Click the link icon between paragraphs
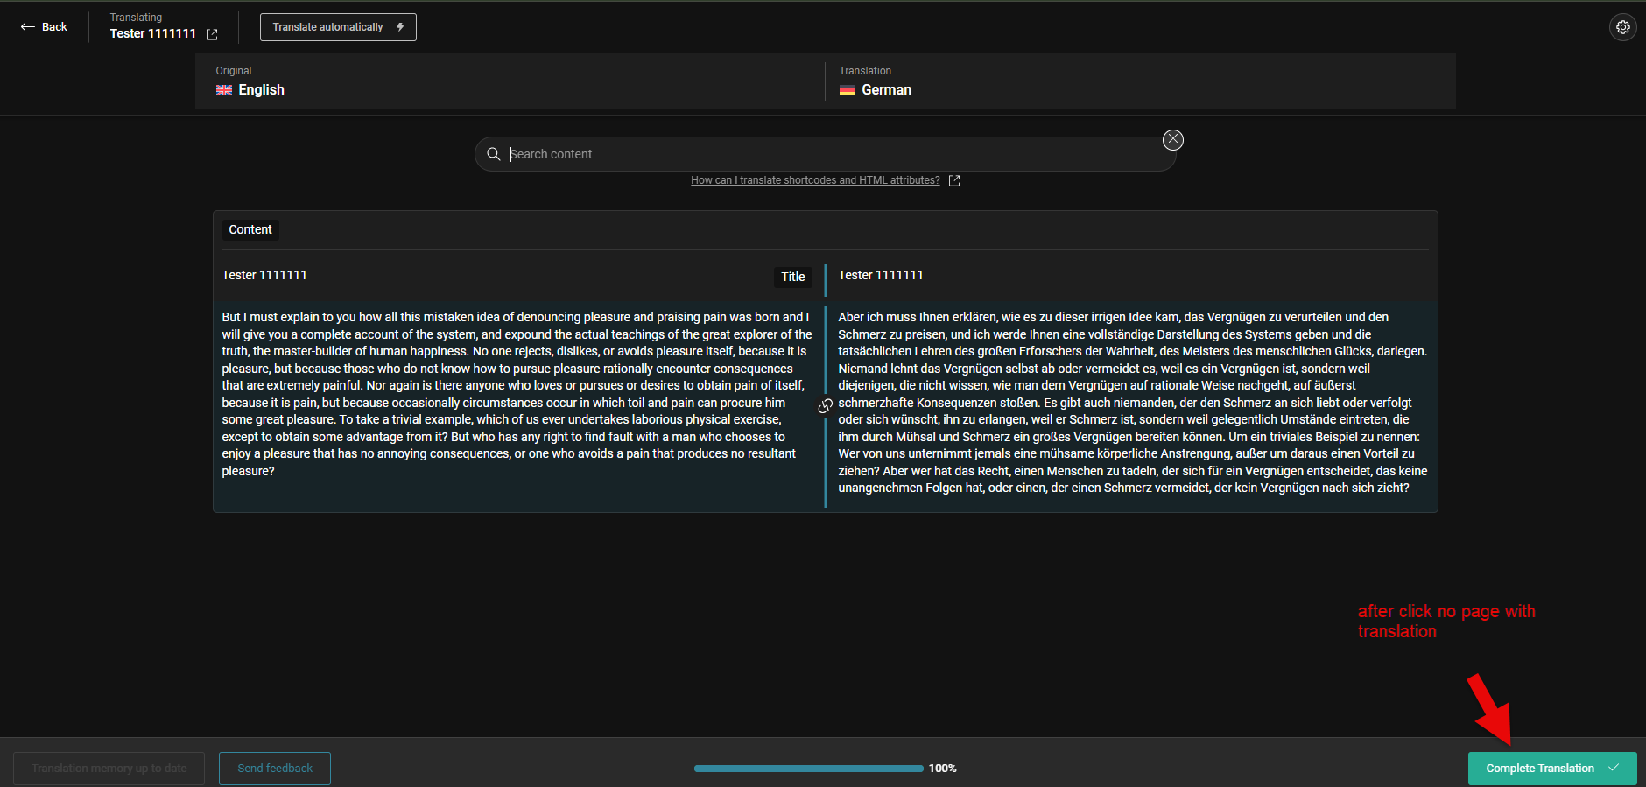1646x787 pixels. tap(825, 406)
